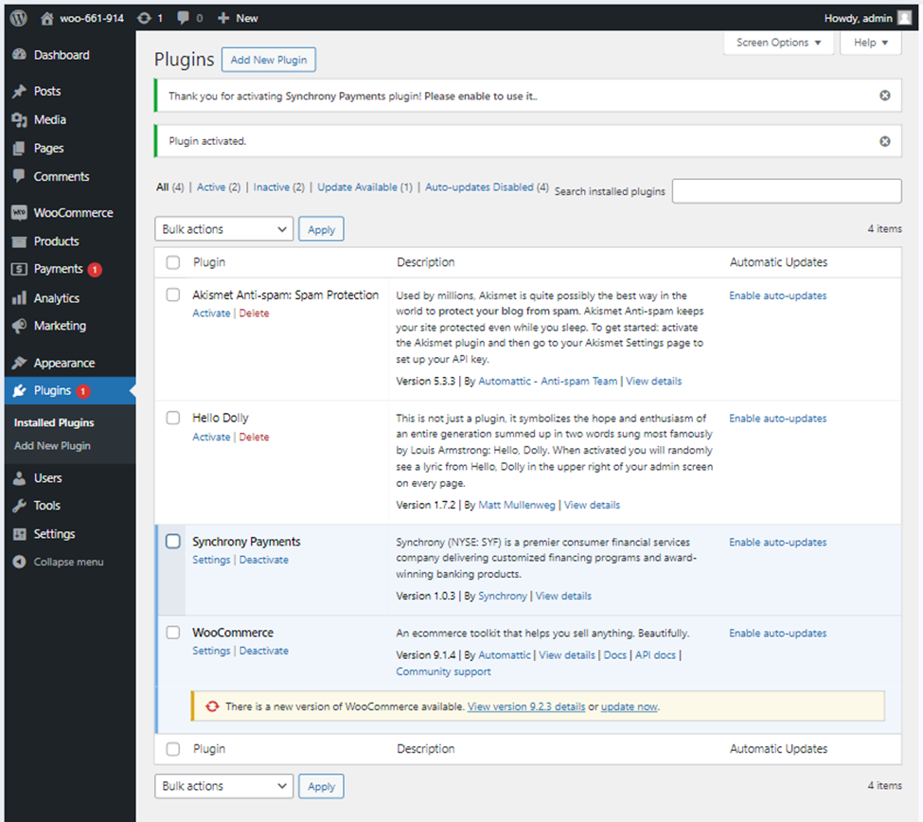Click the Collapse menu arrow icon
Viewport: 923px width, 822px height.
click(19, 563)
